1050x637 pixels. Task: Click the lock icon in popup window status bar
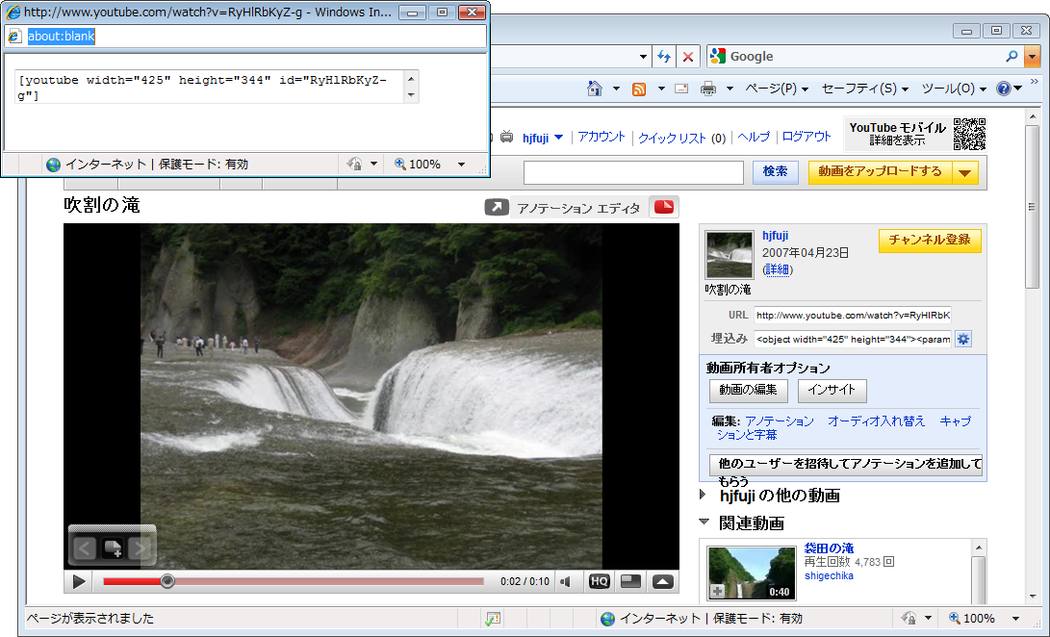tap(354, 165)
